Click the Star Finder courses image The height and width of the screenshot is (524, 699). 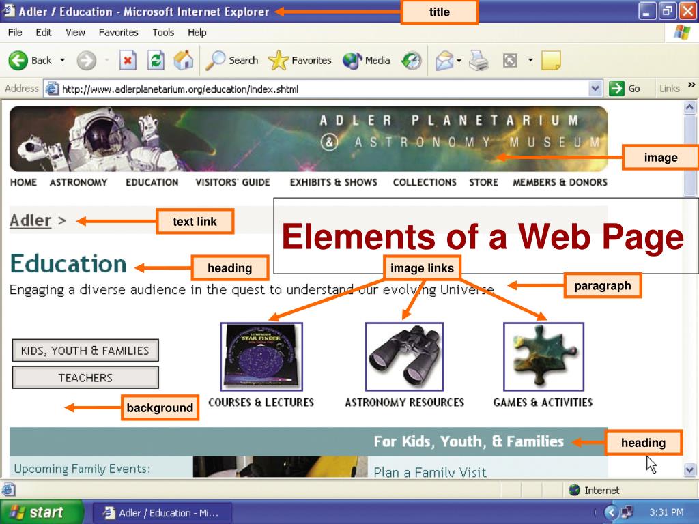[x=261, y=356]
